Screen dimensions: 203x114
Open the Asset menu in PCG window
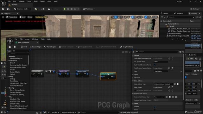coord(27,39)
